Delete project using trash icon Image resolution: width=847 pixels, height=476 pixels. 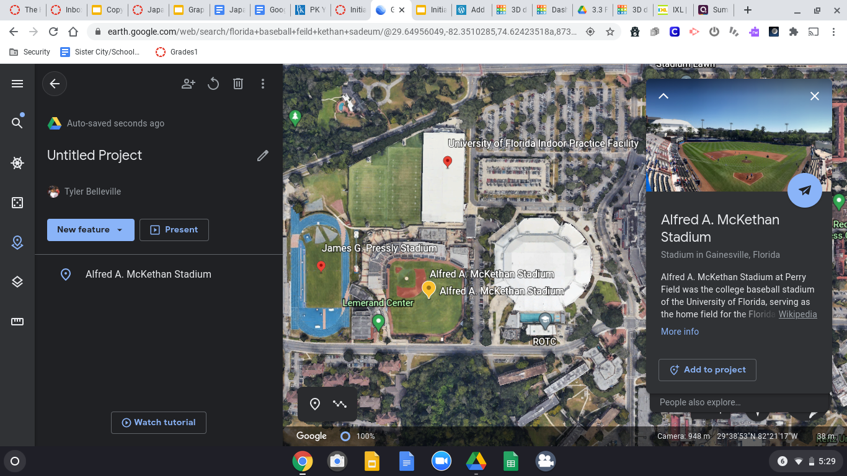pos(238,84)
